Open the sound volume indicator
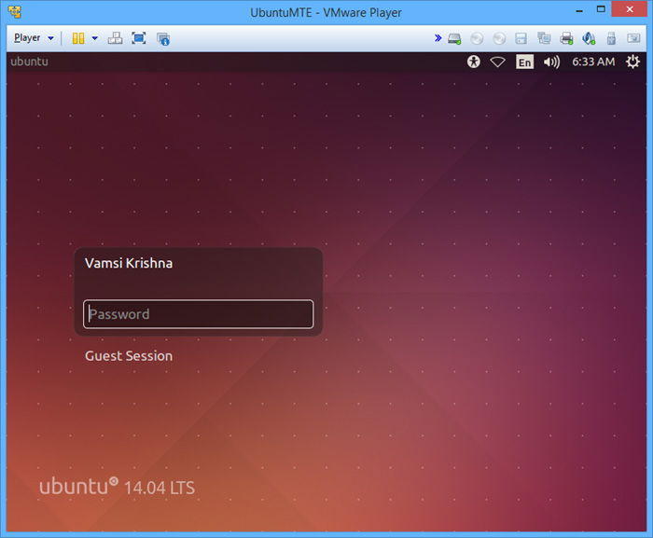This screenshot has width=653, height=538. [x=551, y=62]
